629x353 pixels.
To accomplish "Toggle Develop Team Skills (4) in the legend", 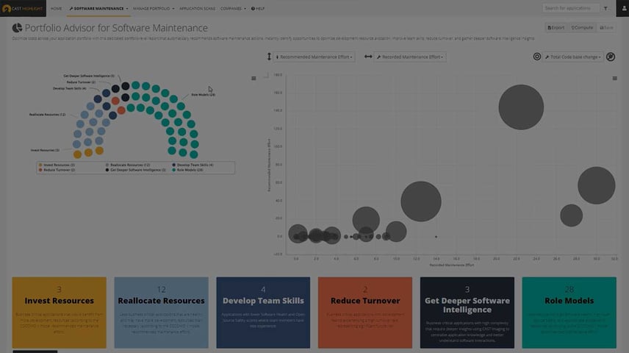I will click(x=193, y=165).
